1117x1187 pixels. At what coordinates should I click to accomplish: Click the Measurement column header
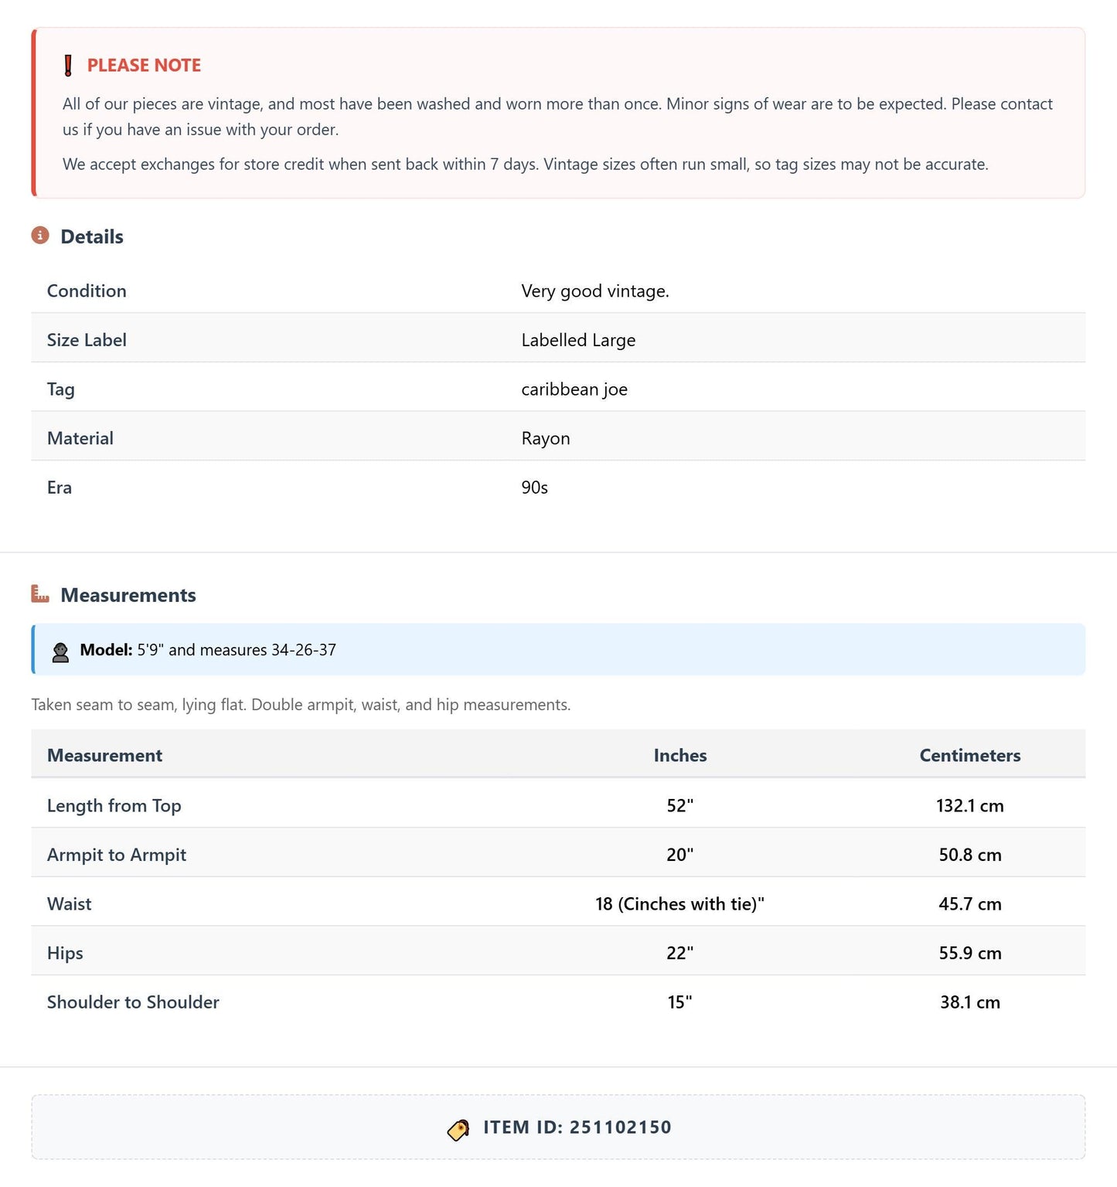click(x=105, y=755)
